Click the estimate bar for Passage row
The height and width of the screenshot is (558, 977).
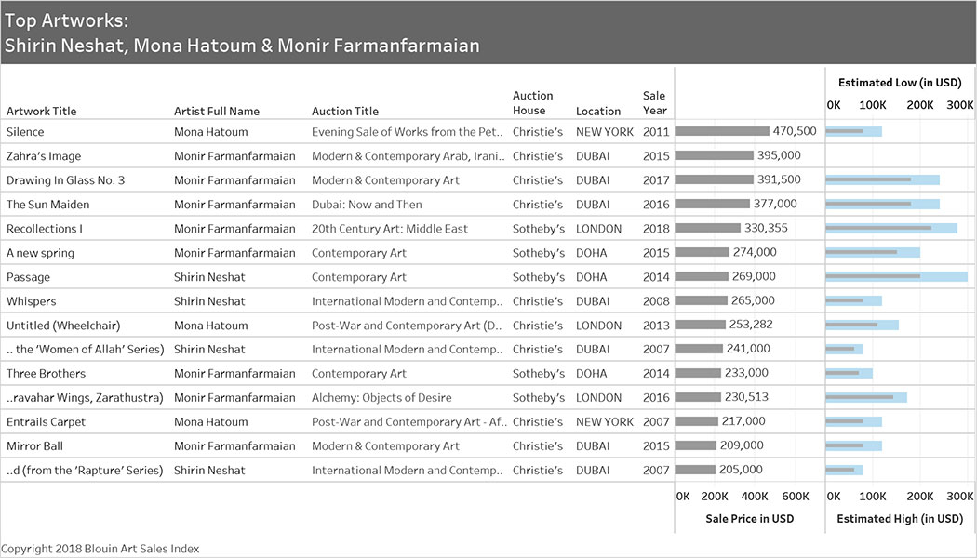pos(895,277)
